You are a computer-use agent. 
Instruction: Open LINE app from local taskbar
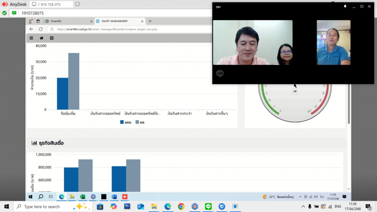[208, 206]
